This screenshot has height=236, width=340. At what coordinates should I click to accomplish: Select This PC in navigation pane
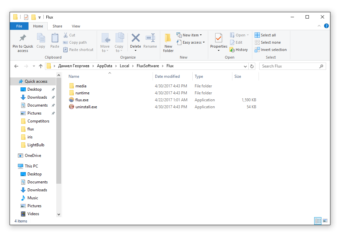point(31,166)
